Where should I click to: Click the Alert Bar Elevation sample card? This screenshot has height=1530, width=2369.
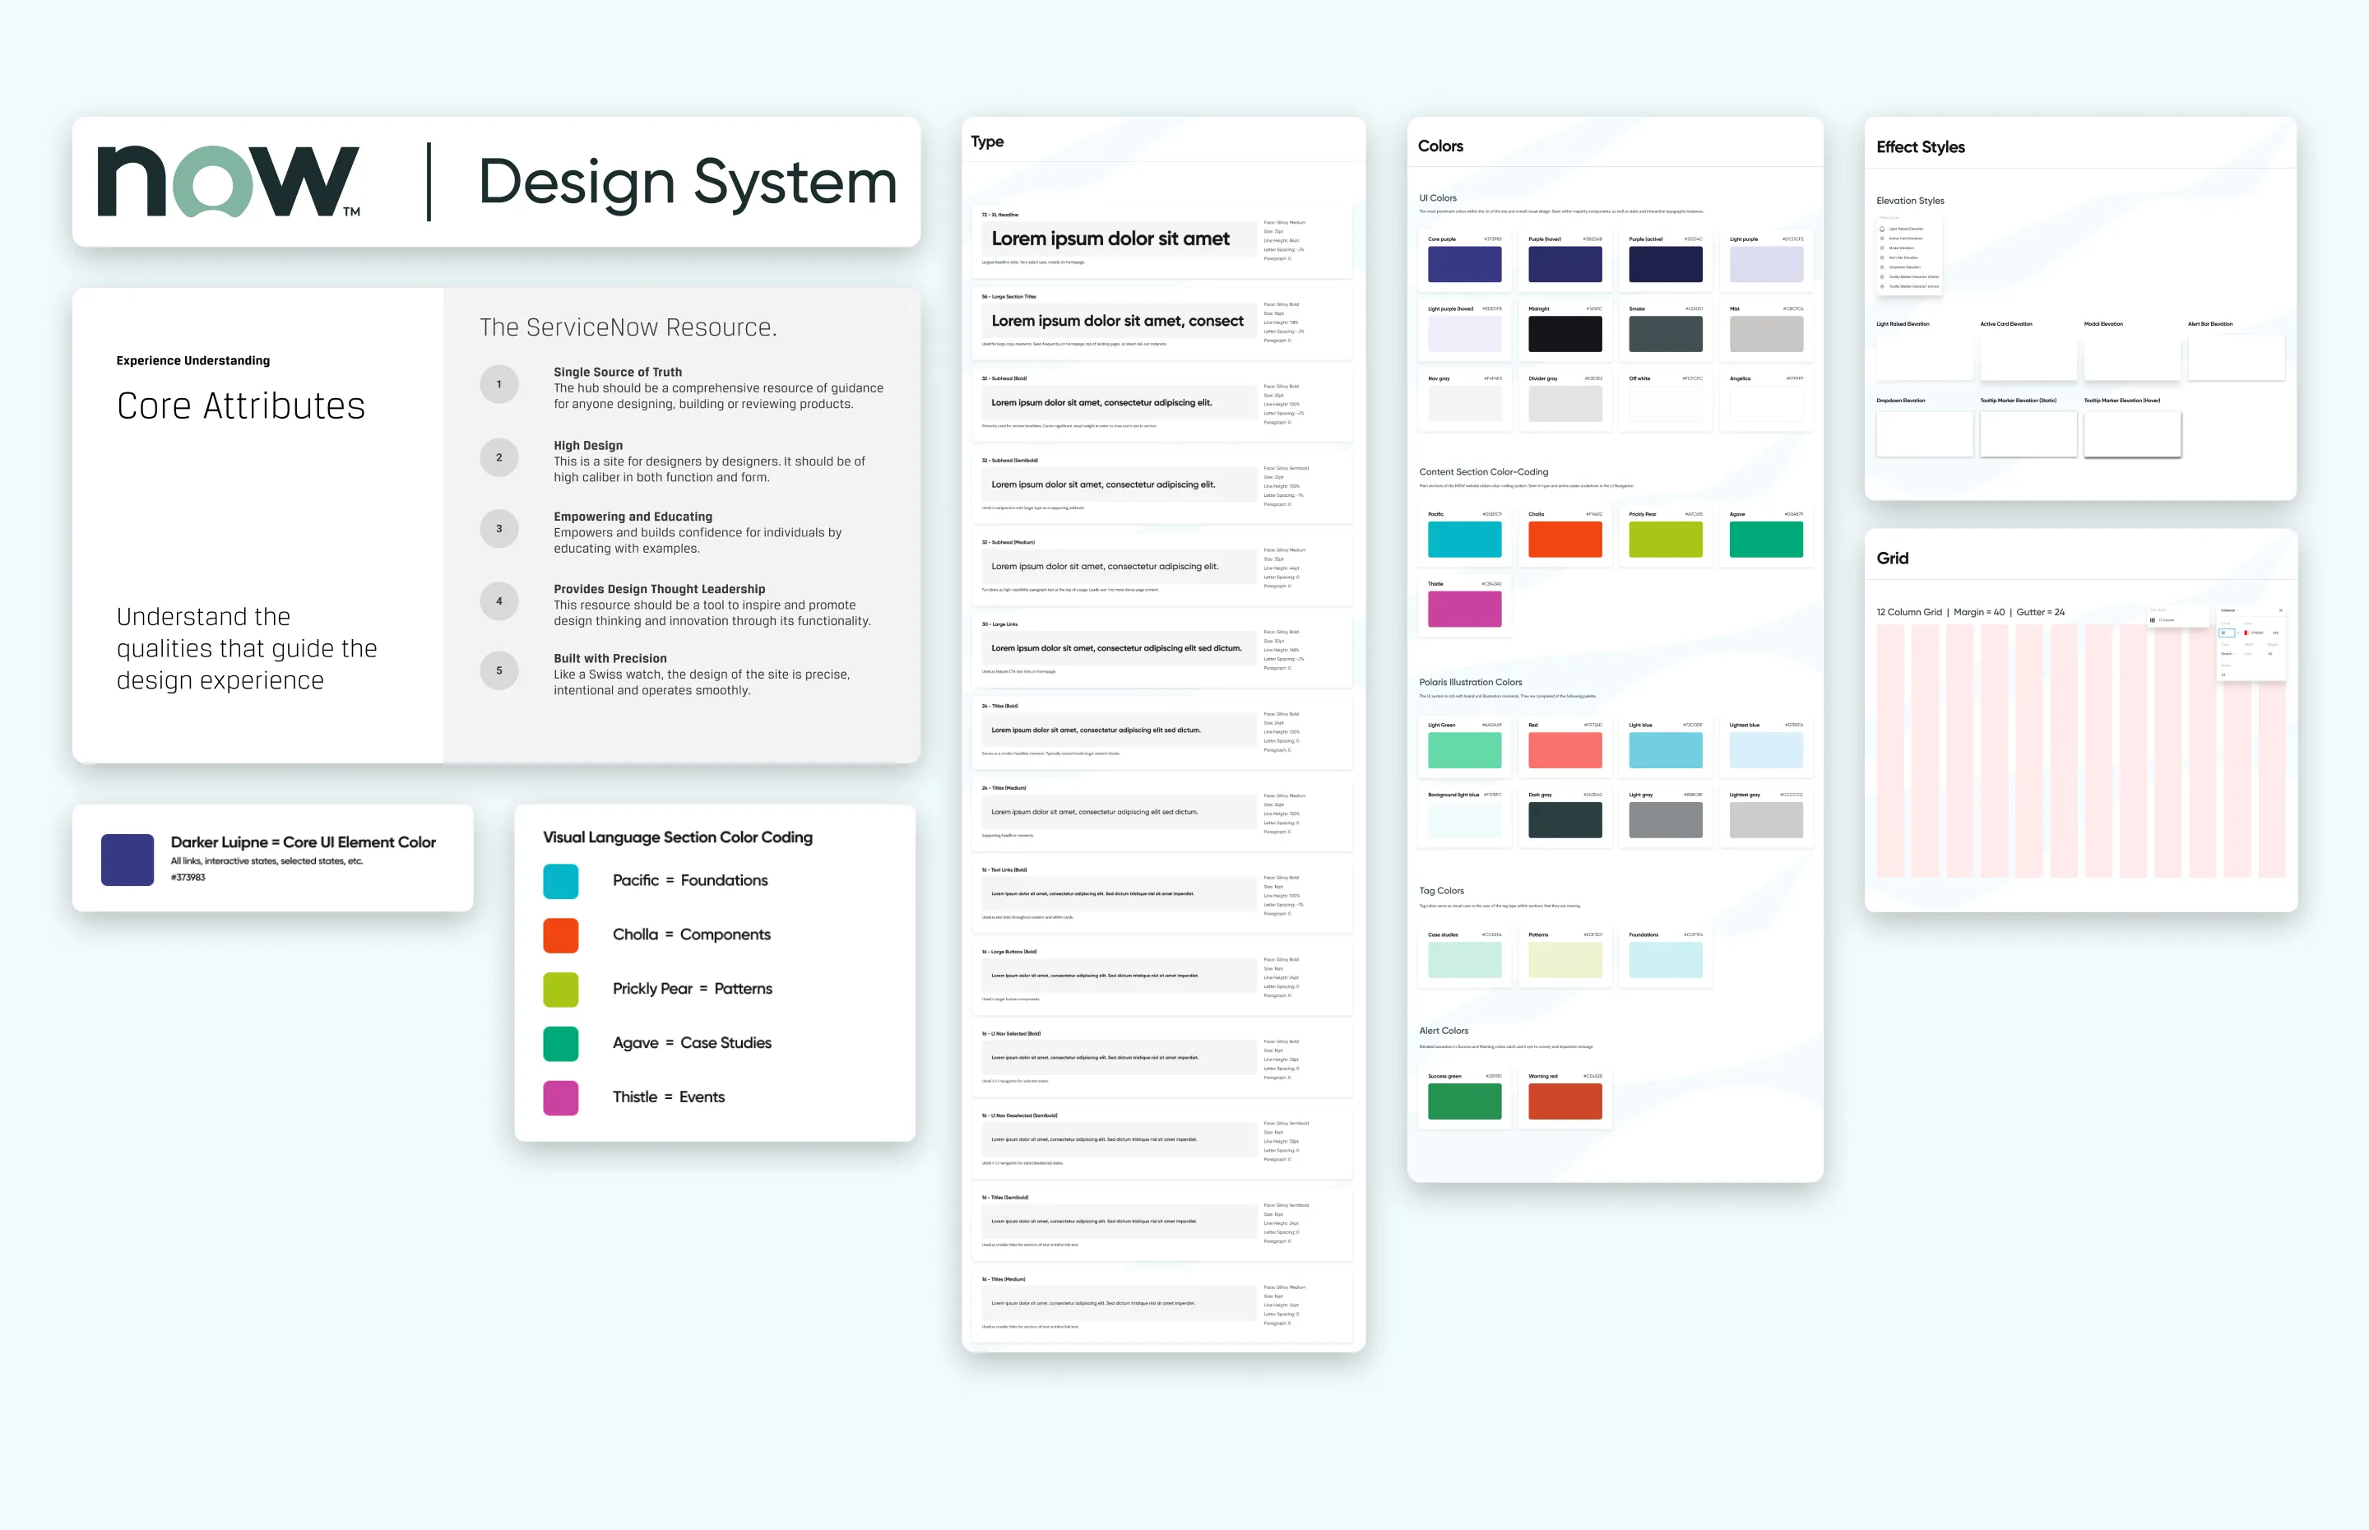click(2236, 358)
